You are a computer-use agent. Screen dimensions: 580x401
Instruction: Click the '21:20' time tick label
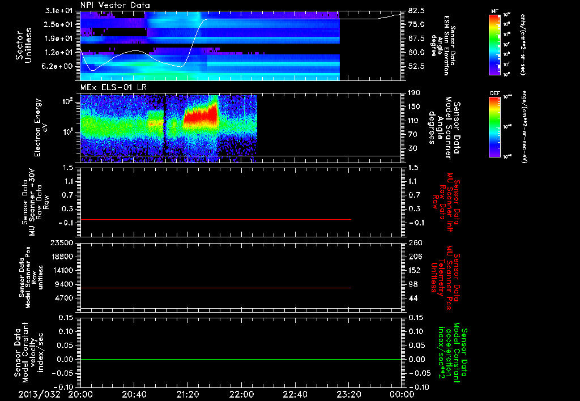(x=188, y=394)
